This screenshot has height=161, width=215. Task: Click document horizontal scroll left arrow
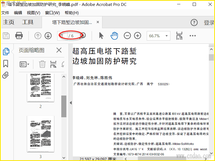126,159
